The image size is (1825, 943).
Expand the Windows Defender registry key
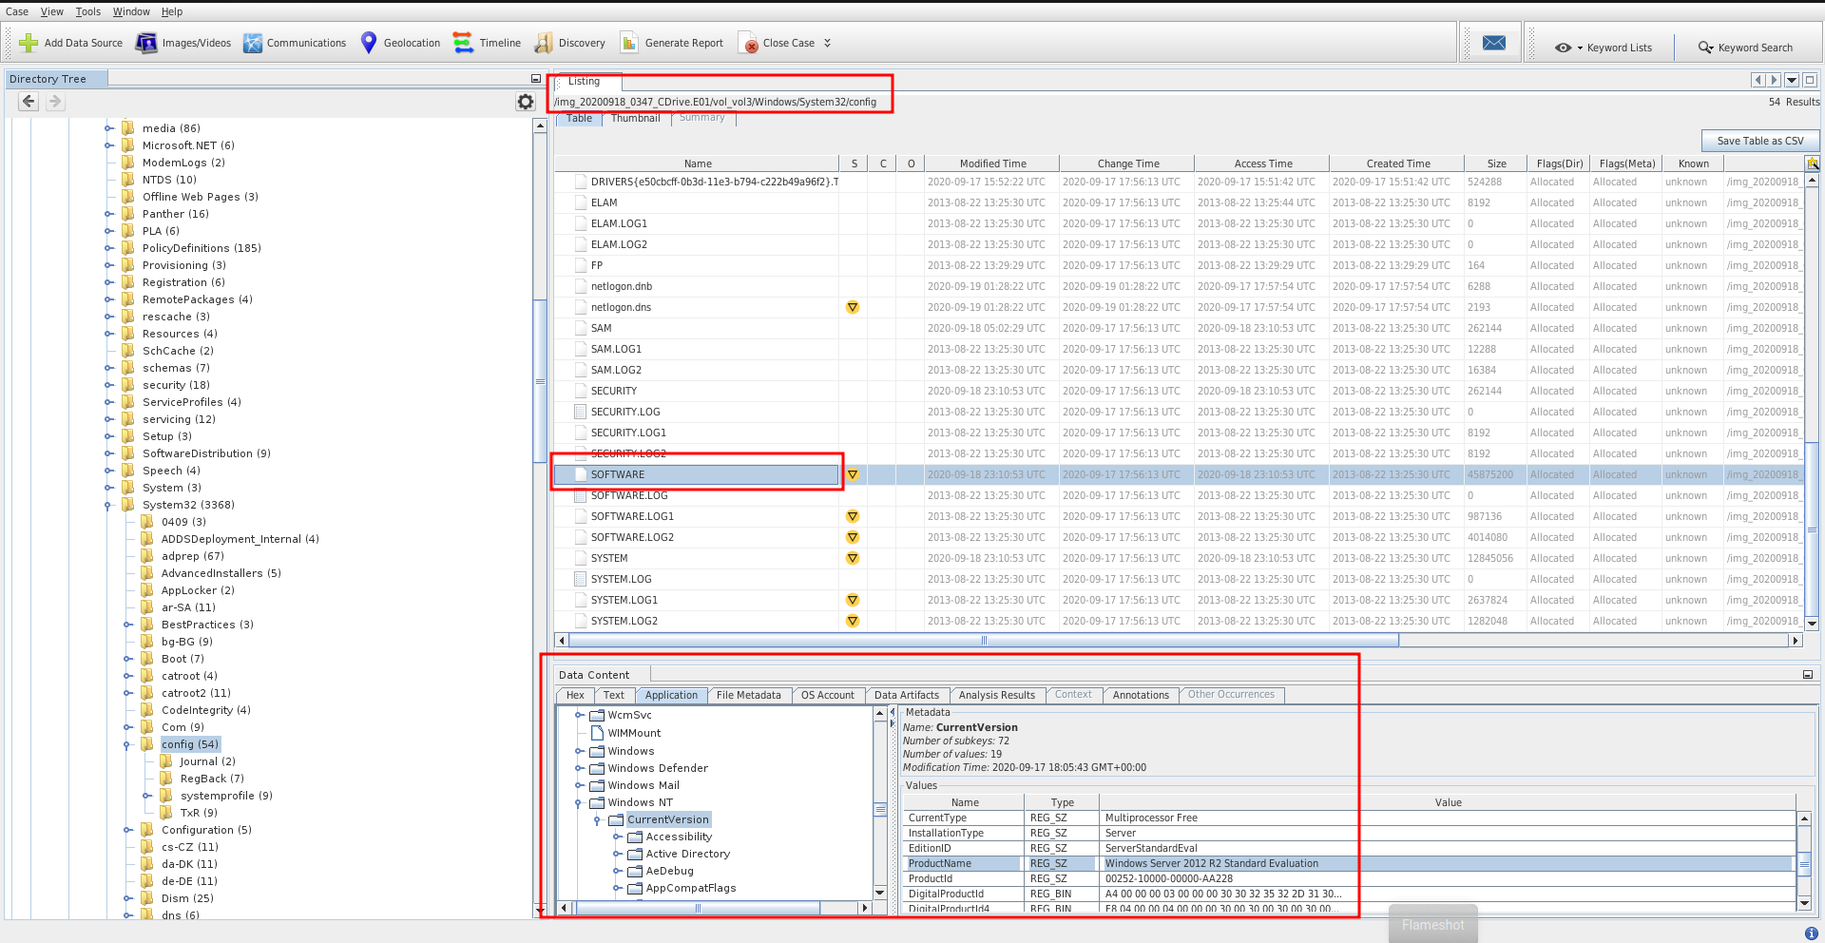[x=579, y=769]
